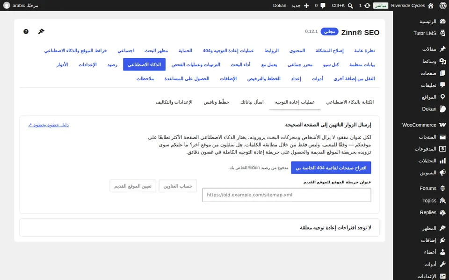Open the خطّط ونافس sub-tab
The height and width of the screenshot is (280, 449).
pyautogui.click(x=216, y=102)
